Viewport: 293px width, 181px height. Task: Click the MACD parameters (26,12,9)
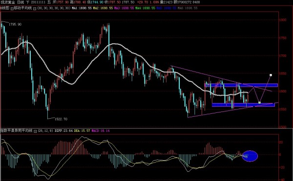coord(45,131)
